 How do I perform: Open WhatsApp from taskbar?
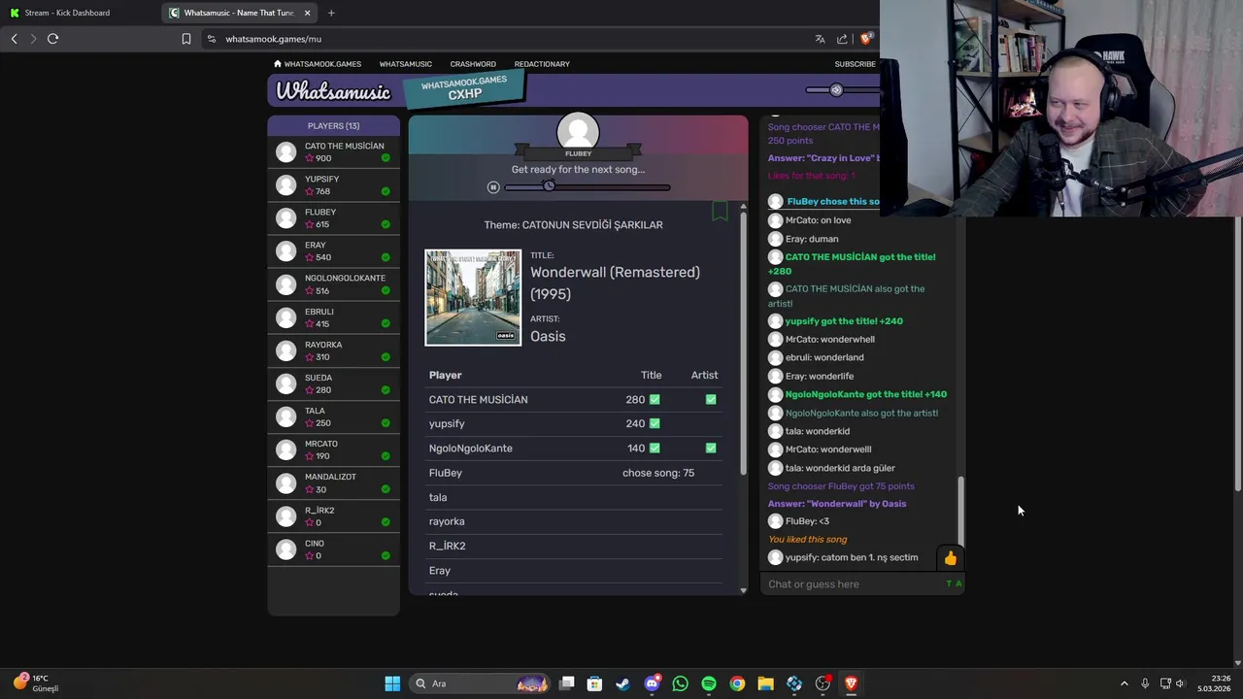pyautogui.click(x=680, y=683)
